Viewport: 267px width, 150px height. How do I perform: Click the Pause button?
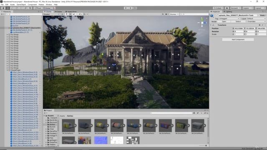131,8
